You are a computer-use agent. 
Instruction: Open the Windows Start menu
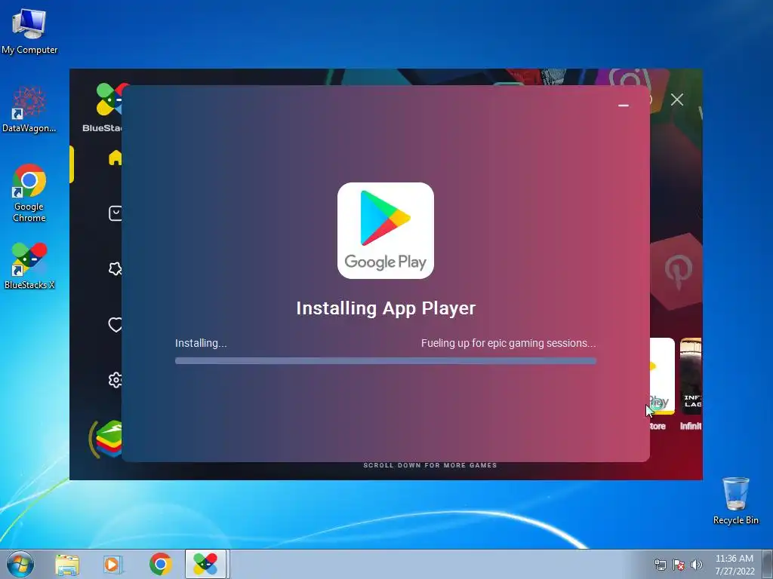click(x=20, y=564)
